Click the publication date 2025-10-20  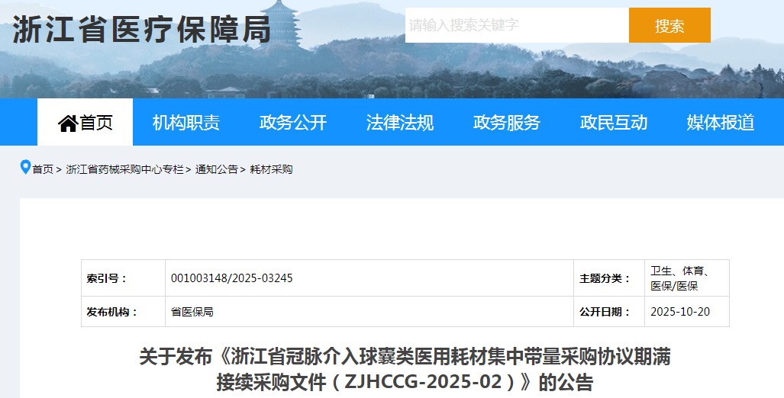(679, 312)
